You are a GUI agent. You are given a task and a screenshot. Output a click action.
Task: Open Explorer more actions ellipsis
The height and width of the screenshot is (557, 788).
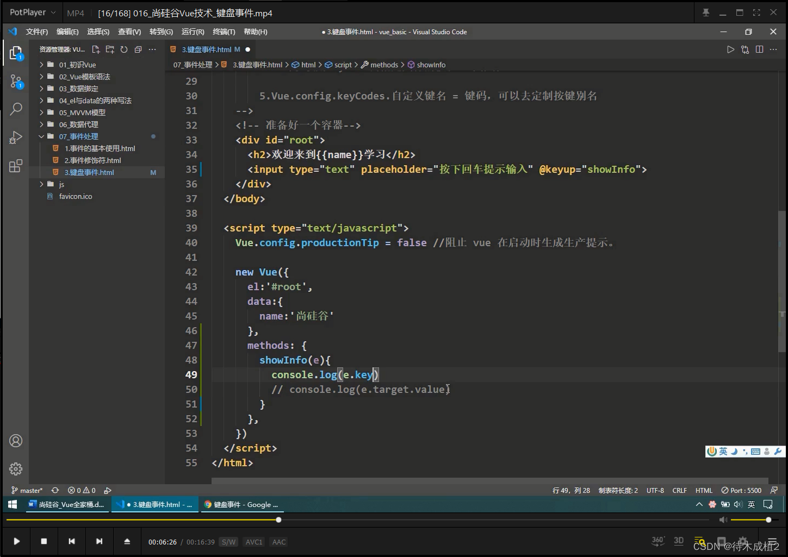tap(152, 49)
